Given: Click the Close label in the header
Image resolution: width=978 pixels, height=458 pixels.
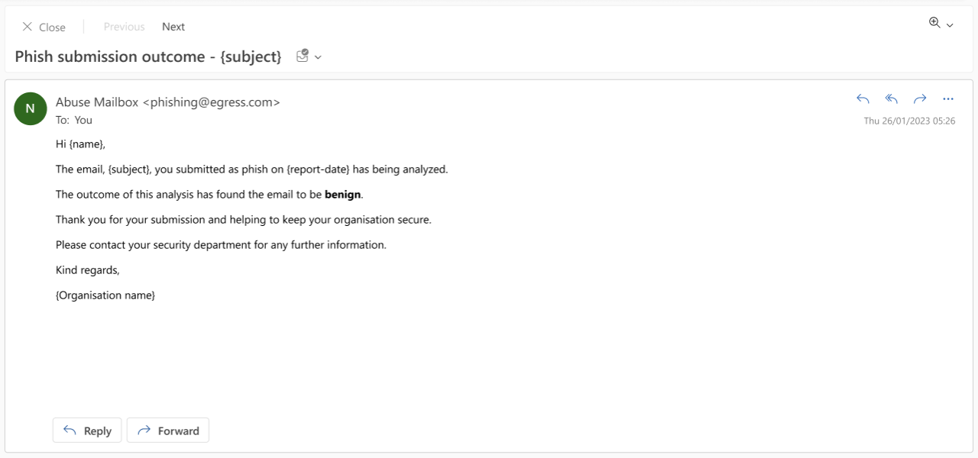Looking at the screenshot, I should (52, 26).
